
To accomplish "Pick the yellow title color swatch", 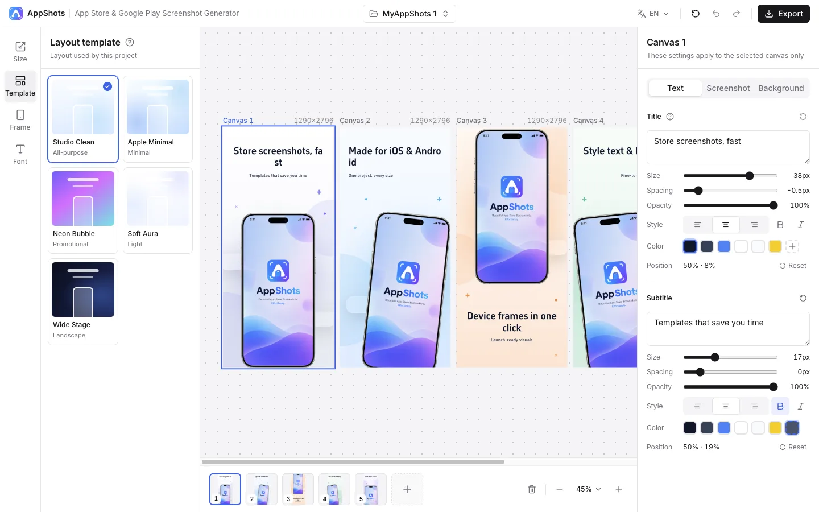I will point(775,246).
